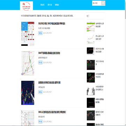Open the blue-and-red trading app screenshot thumbnail
126x126 pixels.
28,34
